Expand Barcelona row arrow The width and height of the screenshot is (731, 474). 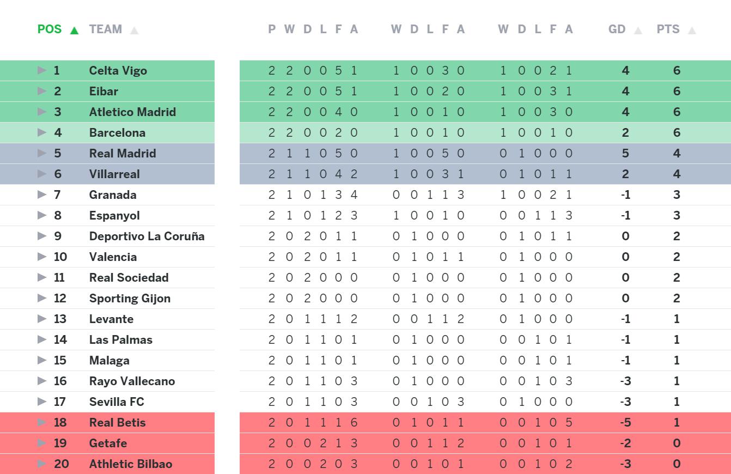click(x=42, y=132)
